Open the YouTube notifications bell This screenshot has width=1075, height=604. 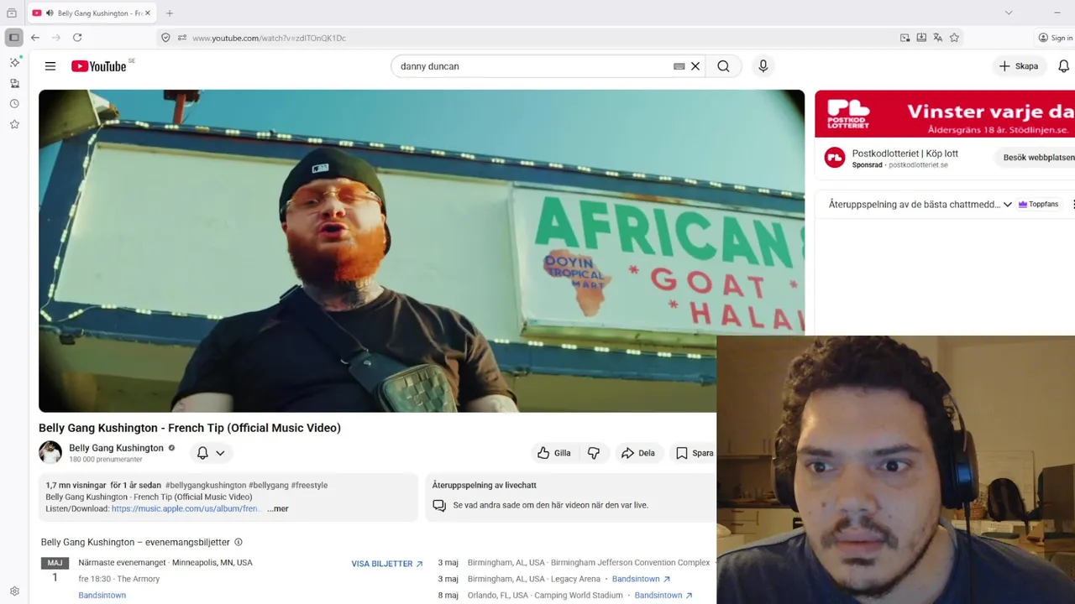(1063, 66)
